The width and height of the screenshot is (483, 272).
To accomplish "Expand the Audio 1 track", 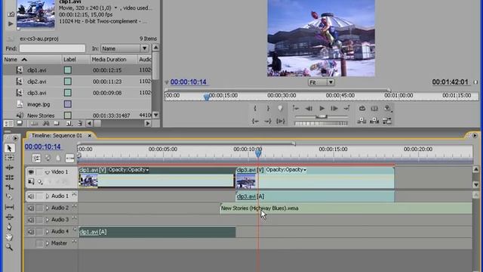I will (48, 196).
